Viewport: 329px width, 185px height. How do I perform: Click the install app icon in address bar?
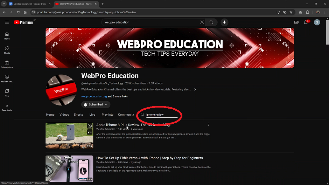pos(278,12)
